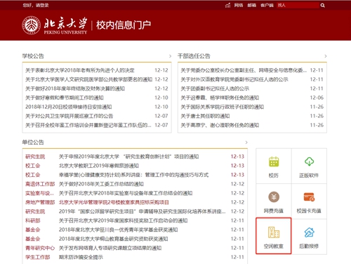The width and height of the screenshot is (351, 264).
Task: Open the 校历 calendar tile
Action: point(274,166)
